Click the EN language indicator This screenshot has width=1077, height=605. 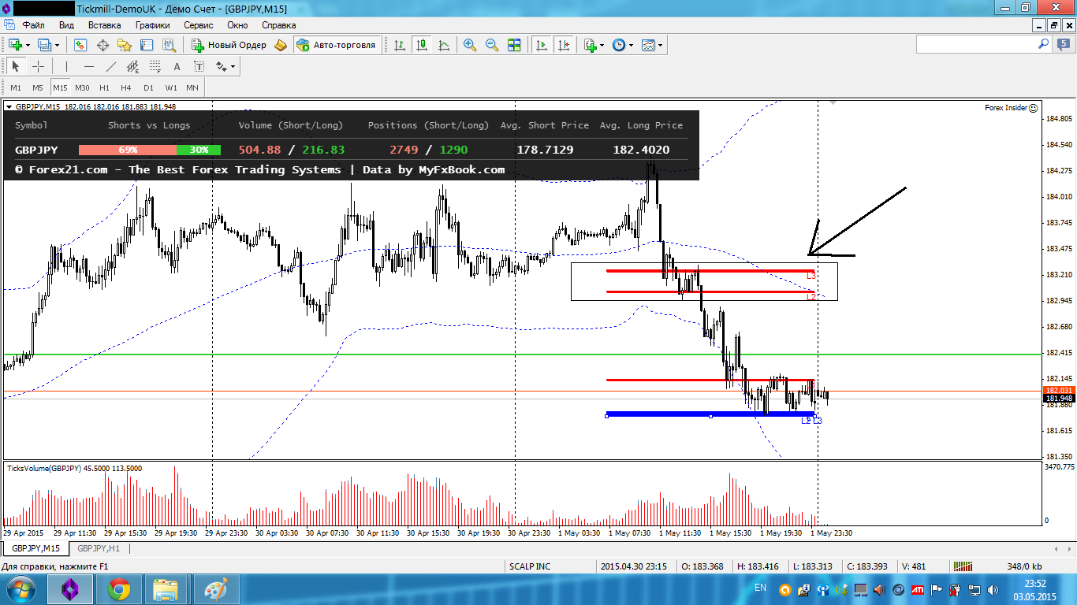pos(760,588)
